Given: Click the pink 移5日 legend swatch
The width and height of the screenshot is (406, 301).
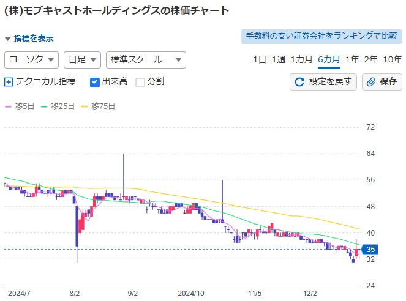Looking at the screenshot, I should click(9, 106).
